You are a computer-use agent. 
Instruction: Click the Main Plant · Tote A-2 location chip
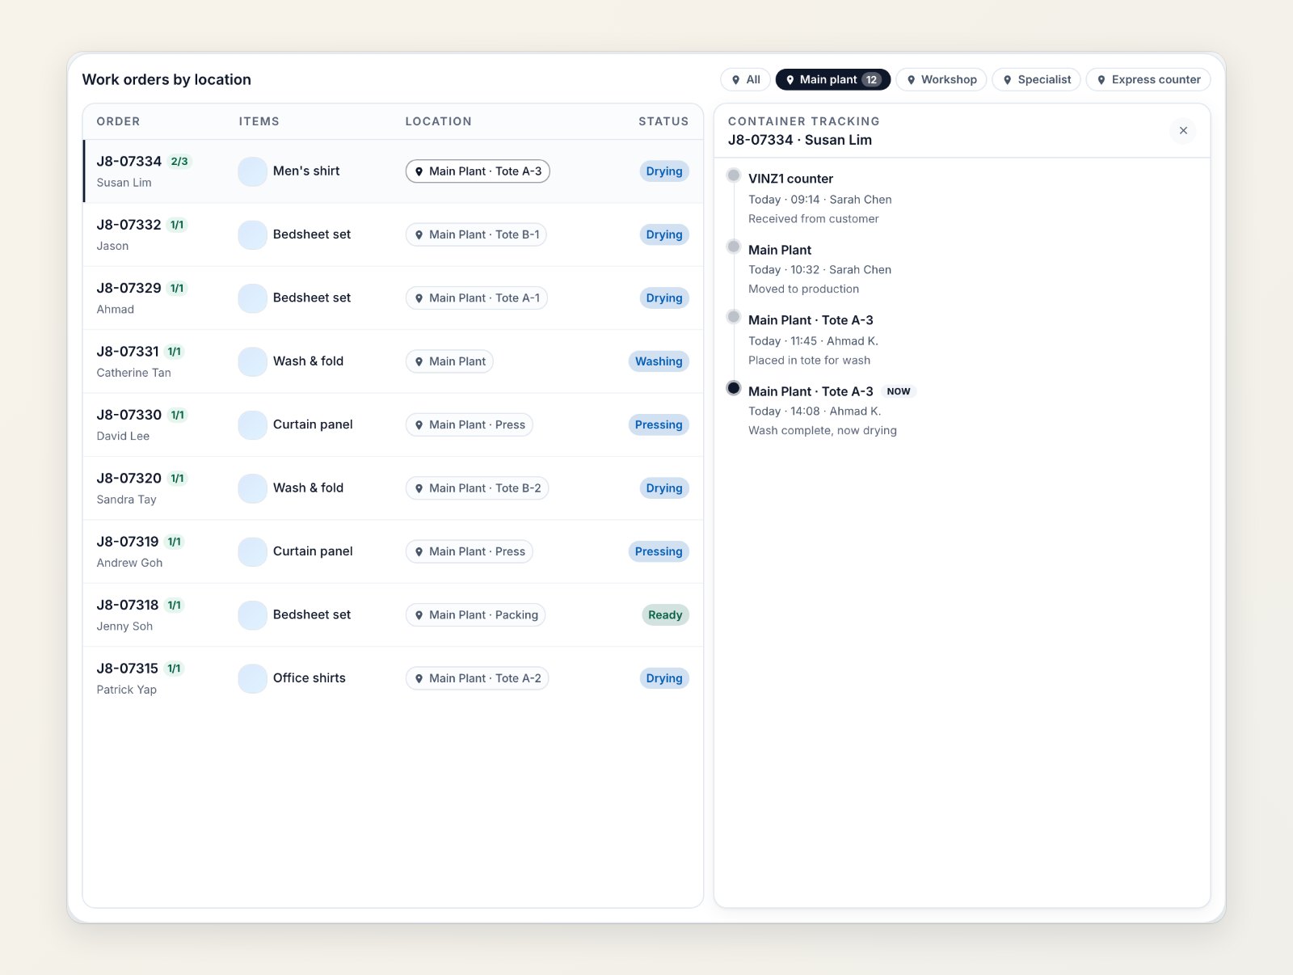click(x=477, y=678)
